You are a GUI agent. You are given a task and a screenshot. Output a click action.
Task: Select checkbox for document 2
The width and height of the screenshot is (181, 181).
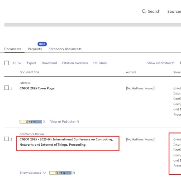[x=7, y=139]
